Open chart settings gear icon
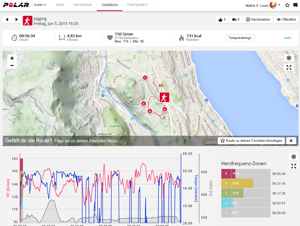300x226 pixels. (293, 157)
